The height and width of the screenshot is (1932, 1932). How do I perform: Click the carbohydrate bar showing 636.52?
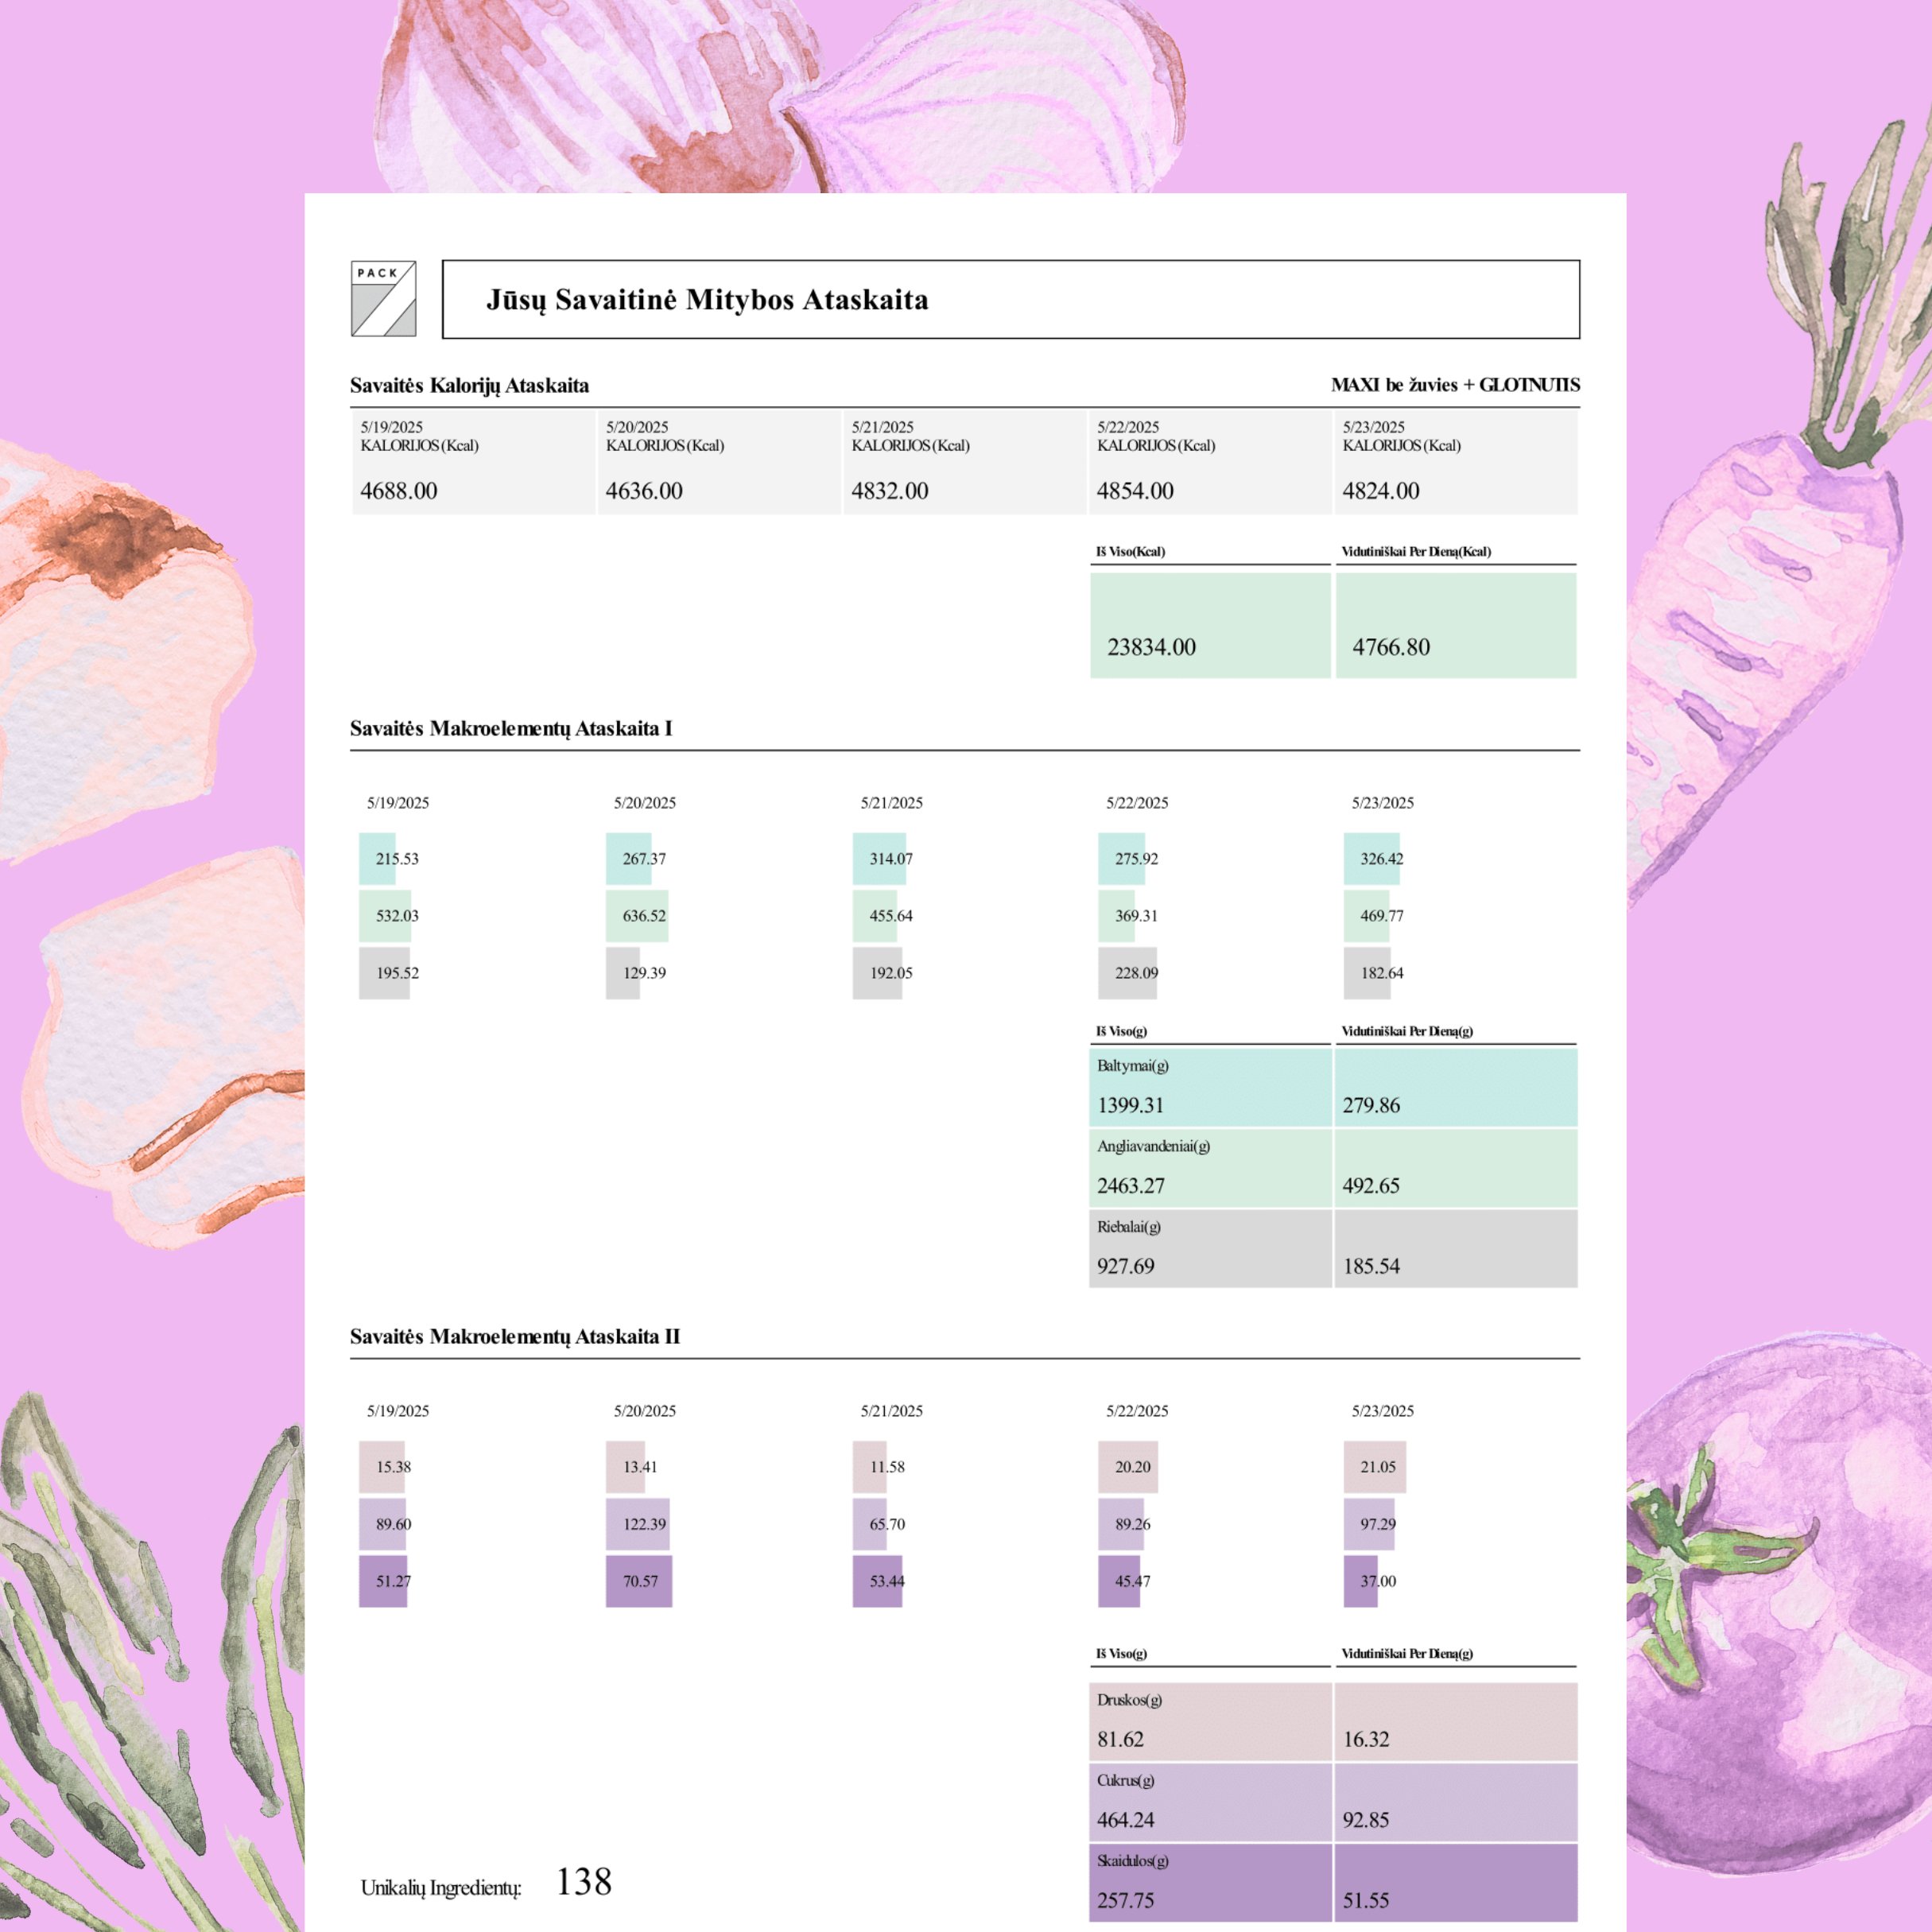point(637,916)
